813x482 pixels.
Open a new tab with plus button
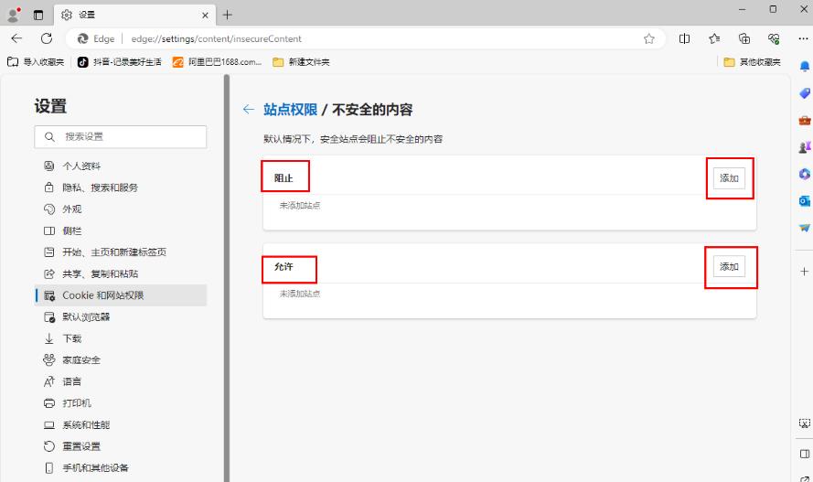pos(227,15)
